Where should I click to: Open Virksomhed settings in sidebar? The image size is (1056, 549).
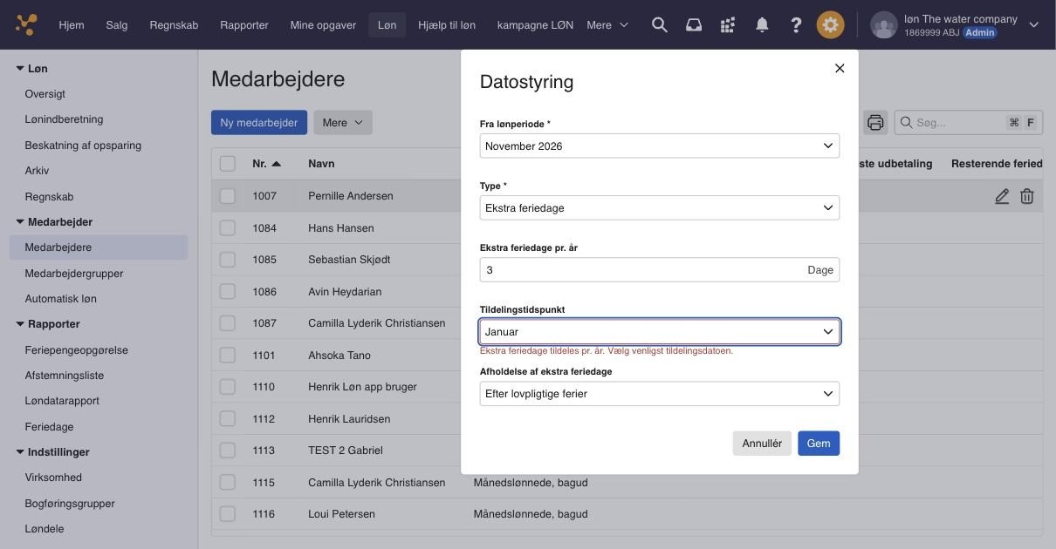click(x=53, y=478)
